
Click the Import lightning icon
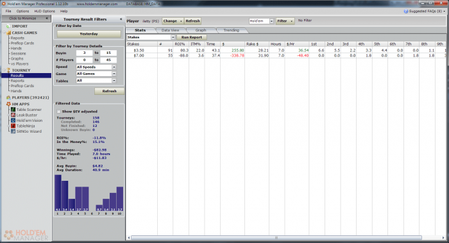(8, 26)
